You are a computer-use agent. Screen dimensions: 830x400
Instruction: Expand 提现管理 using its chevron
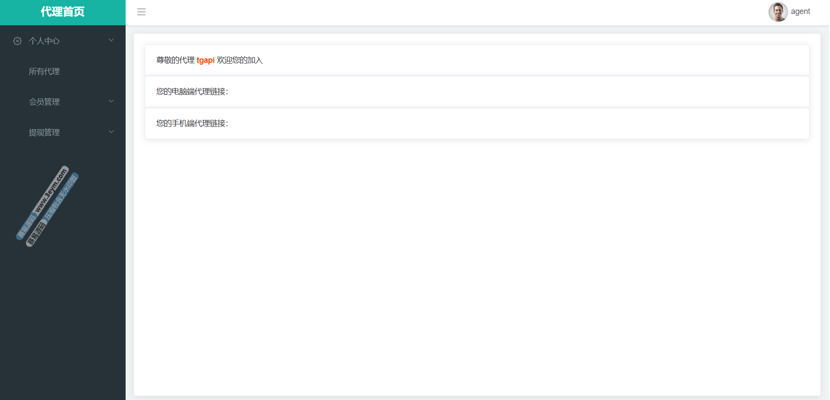coord(111,132)
